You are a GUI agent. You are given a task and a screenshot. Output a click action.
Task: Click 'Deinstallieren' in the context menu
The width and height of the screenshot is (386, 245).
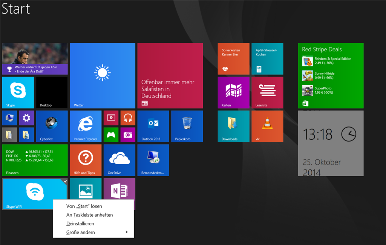tap(80, 223)
